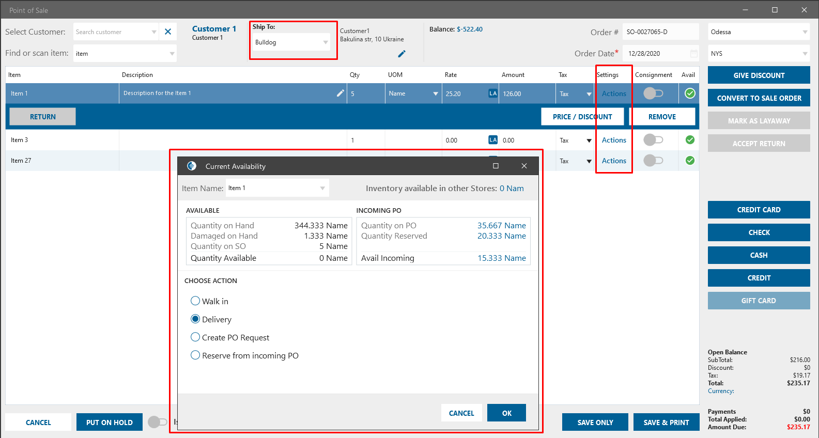Viewport: 819px width, 438px height.
Task: Cancel the order at bottom left
Action: pyautogui.click(x=38, y=422)
